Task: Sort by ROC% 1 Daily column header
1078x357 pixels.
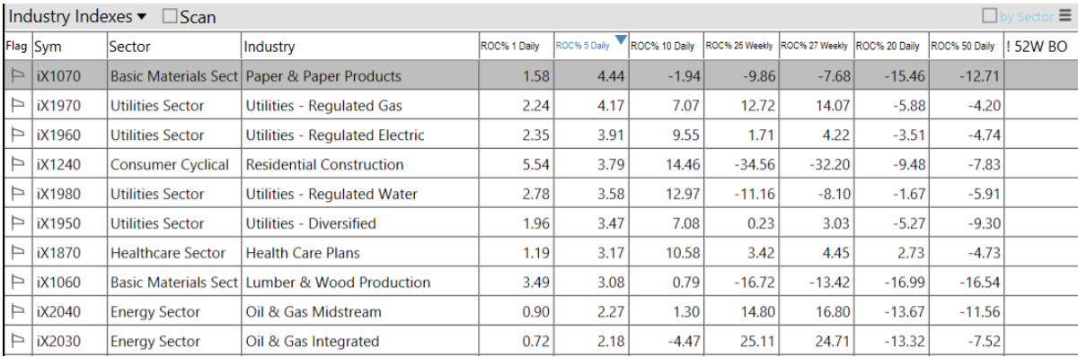Action: (x=514, y=47)
